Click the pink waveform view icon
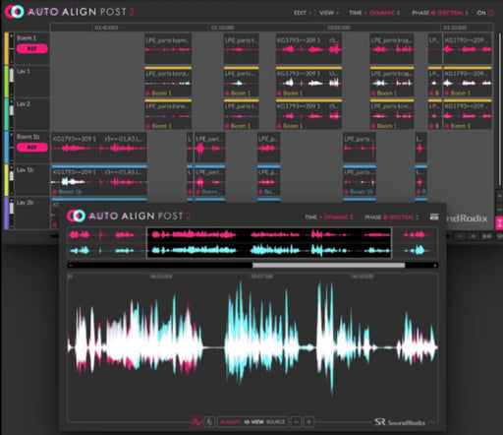Viewport: 503px width, 435px height. (196, 422)
